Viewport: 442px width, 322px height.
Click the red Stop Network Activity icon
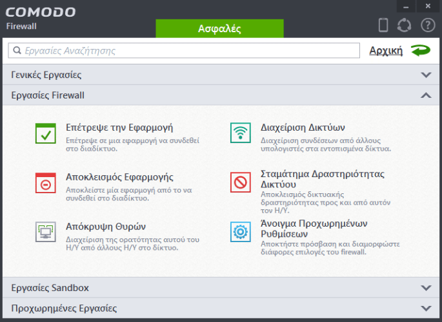click(x=241, y=182)
